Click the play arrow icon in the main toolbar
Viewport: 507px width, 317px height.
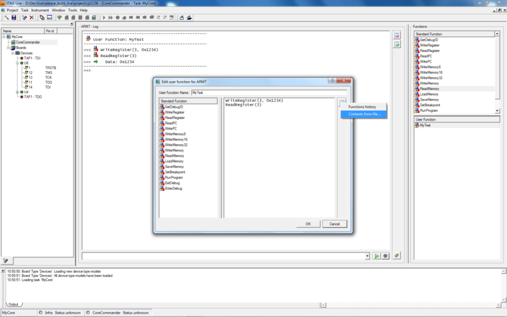[x=104, y=17]
